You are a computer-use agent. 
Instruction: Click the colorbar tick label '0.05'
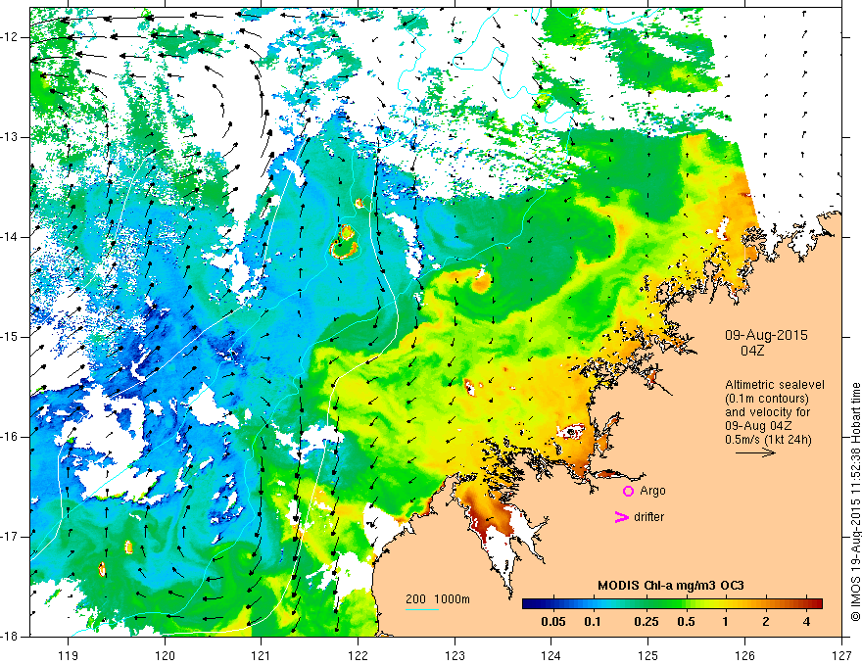click(x=553, y=622)
